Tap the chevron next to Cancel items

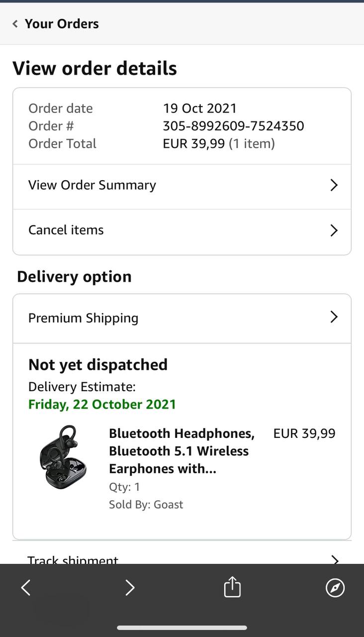(334, 230)
